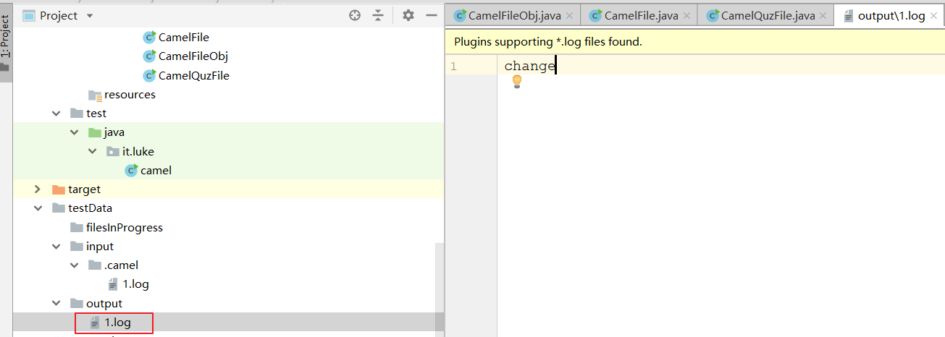Select the it.luke package

(x=138, y=151)
